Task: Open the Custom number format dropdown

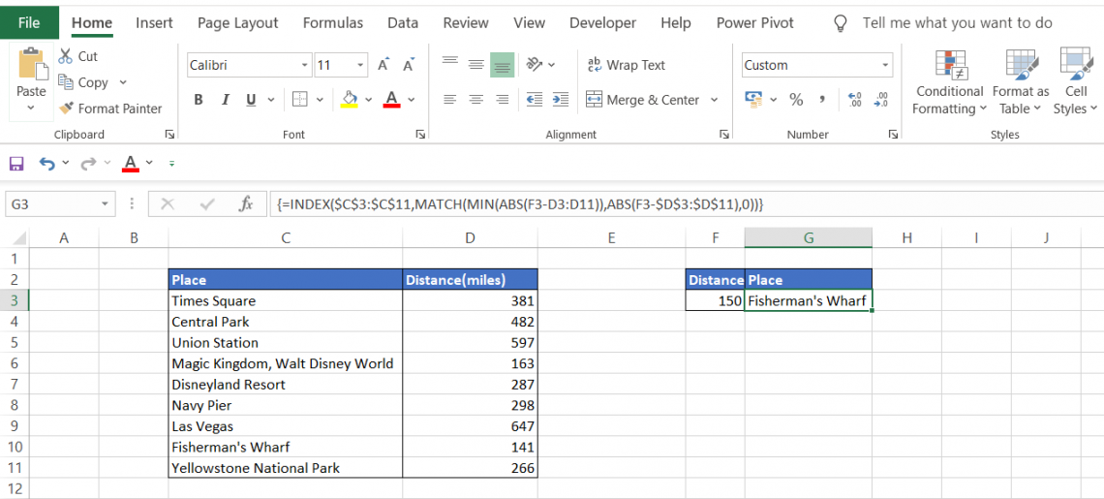Action: pyautogui.click(x=885, y=65)
